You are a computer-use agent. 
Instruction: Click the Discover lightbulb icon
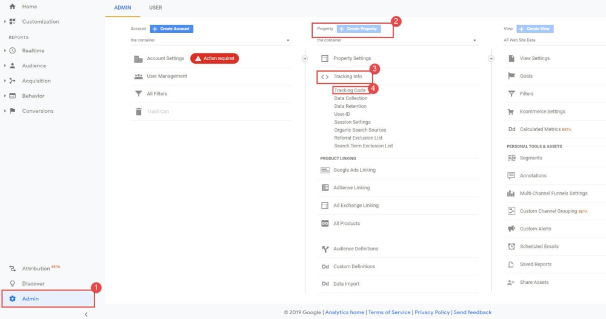point(12,283)
